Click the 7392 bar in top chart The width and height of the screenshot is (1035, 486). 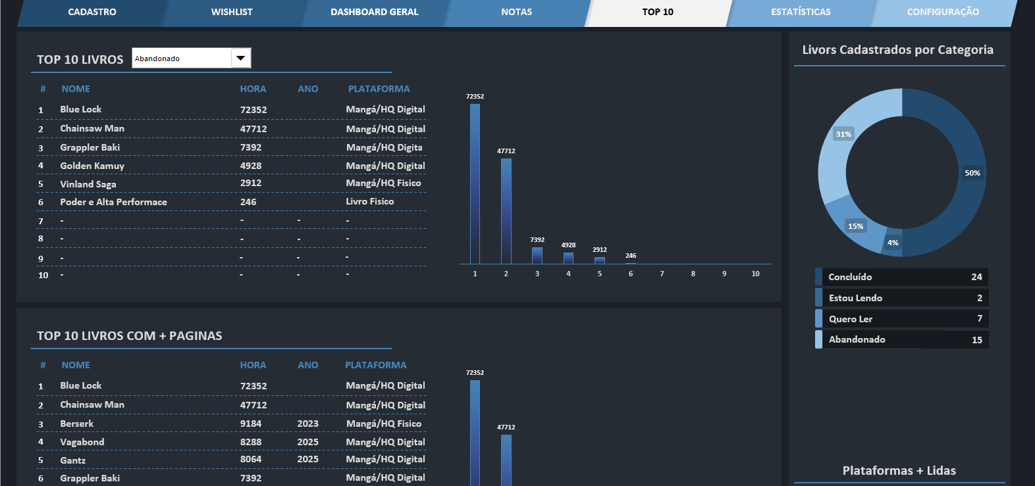pyautogui.click(x=537, y=255)
